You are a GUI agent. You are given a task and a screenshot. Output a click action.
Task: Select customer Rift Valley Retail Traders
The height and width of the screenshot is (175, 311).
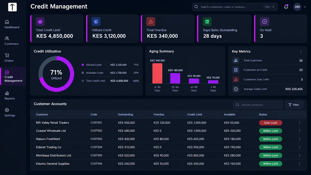pyautogui.click(x=52, y=123)
